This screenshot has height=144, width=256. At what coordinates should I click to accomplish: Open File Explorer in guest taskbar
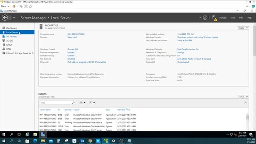pyautogui.click(x=35, y=134)
